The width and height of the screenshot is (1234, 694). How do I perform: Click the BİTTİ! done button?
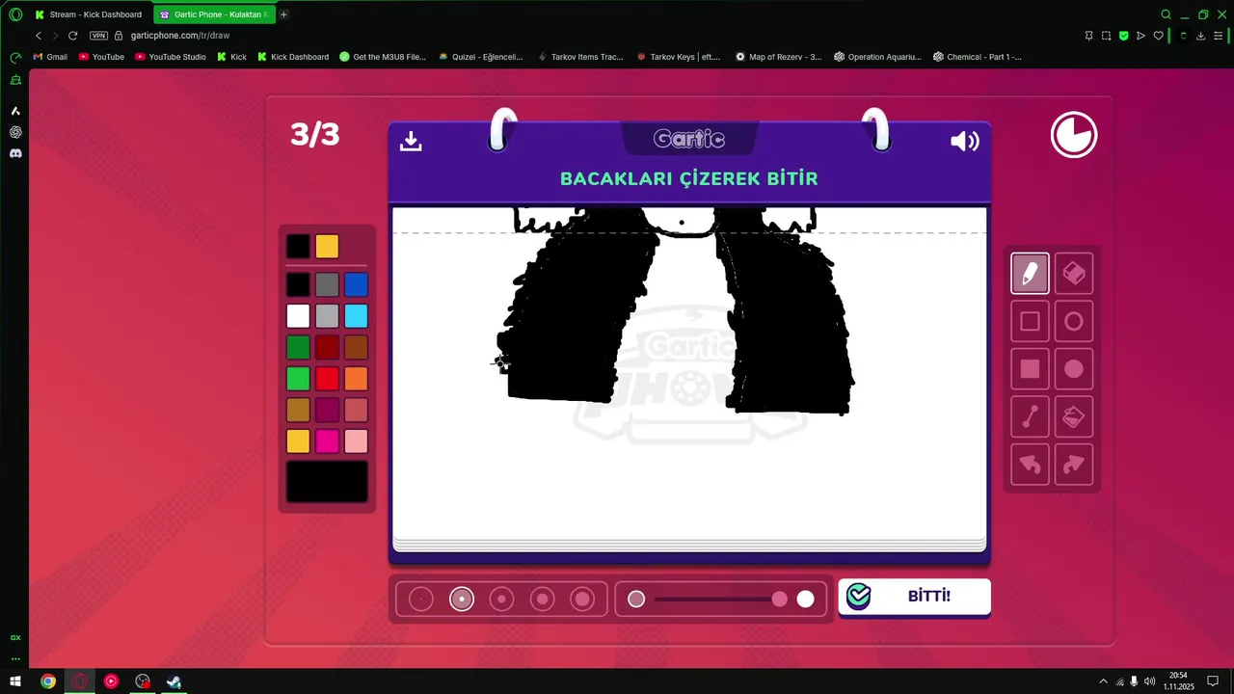(914, 597)
